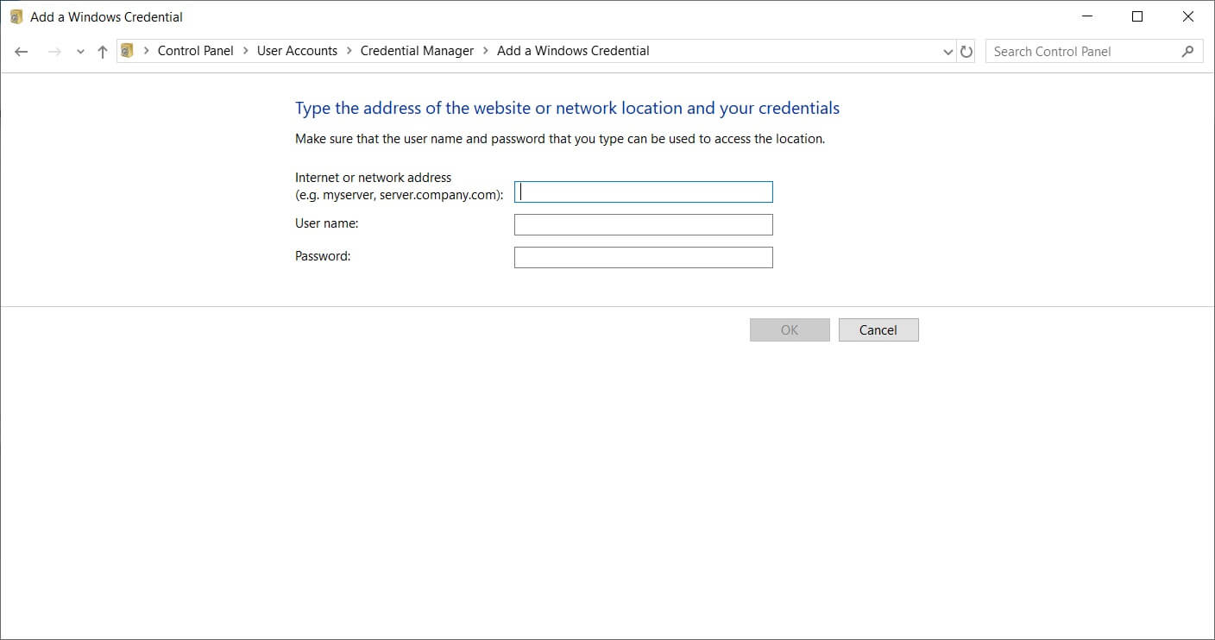
Task: Cancel adding the credential
Action: tap(878, 329)
